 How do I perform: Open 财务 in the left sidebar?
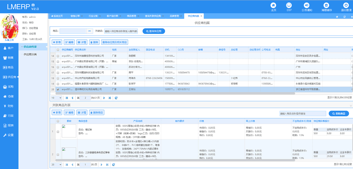click(9, 106)
